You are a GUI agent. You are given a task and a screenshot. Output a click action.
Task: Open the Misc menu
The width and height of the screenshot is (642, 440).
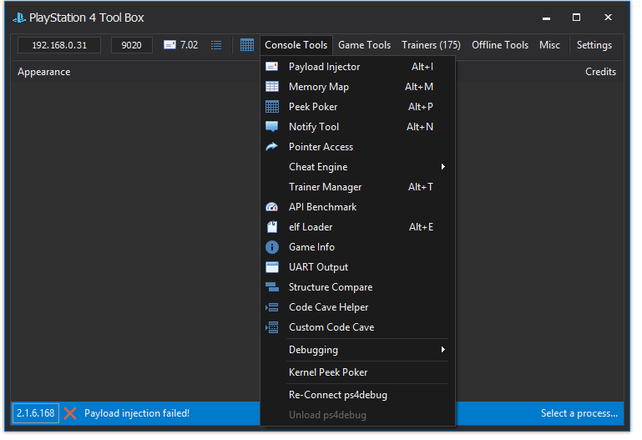click(549, 45)
